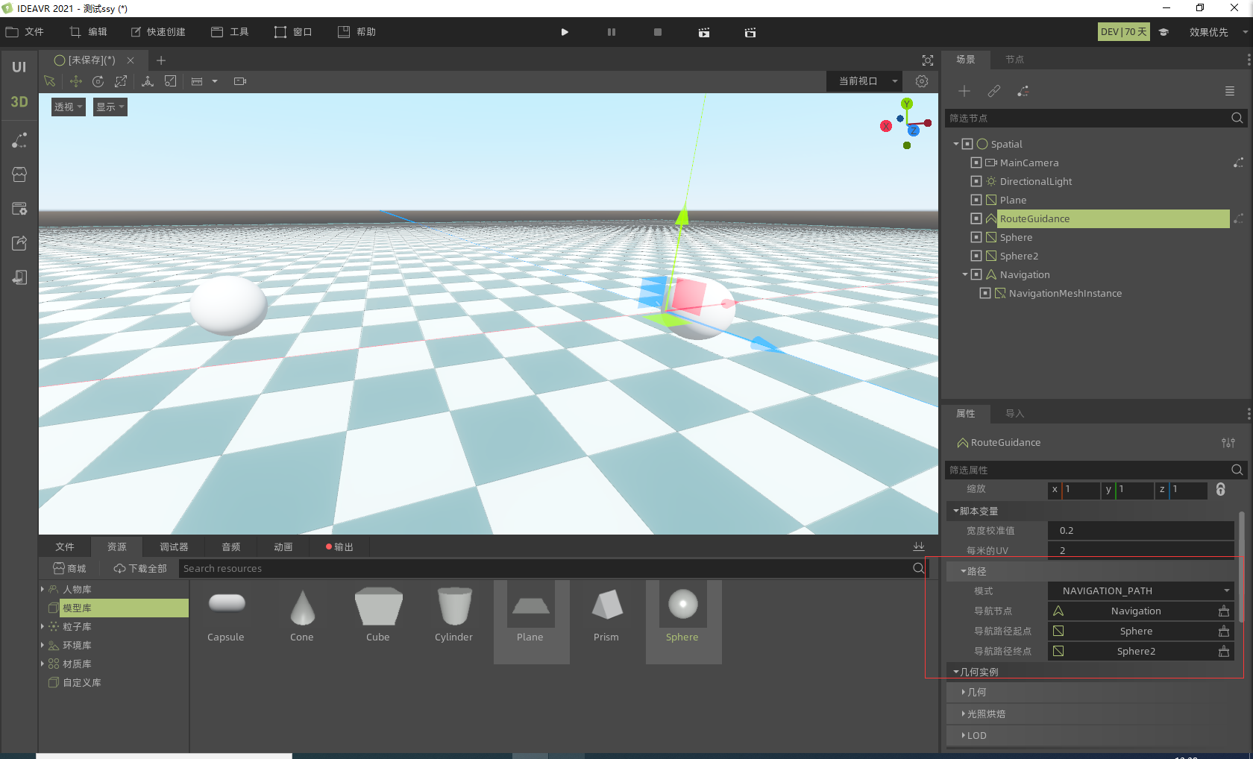This screenshot has height=759, width=1253.
Task: Open property settings sliders icon for RouteGuidance
Action: click(1228, 443)
